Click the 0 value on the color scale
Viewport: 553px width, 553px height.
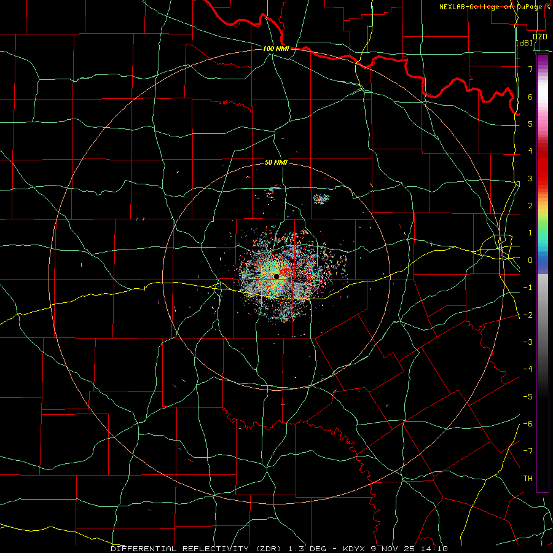pyautogui.click(x=530, y=261)
